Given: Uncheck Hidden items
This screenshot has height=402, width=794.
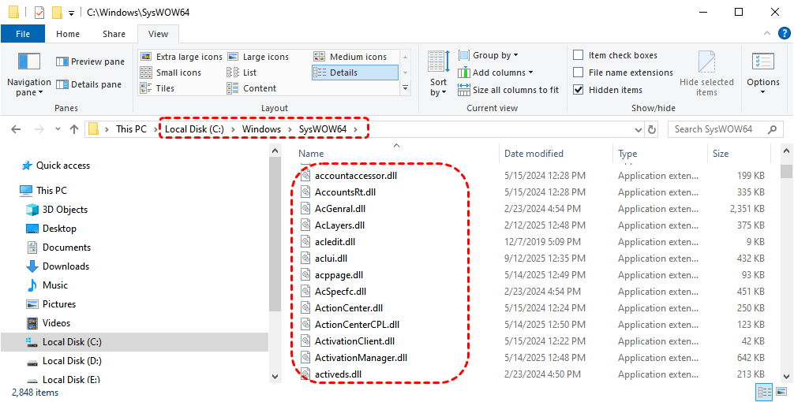Looking at the screenshot, I should 579,90.
